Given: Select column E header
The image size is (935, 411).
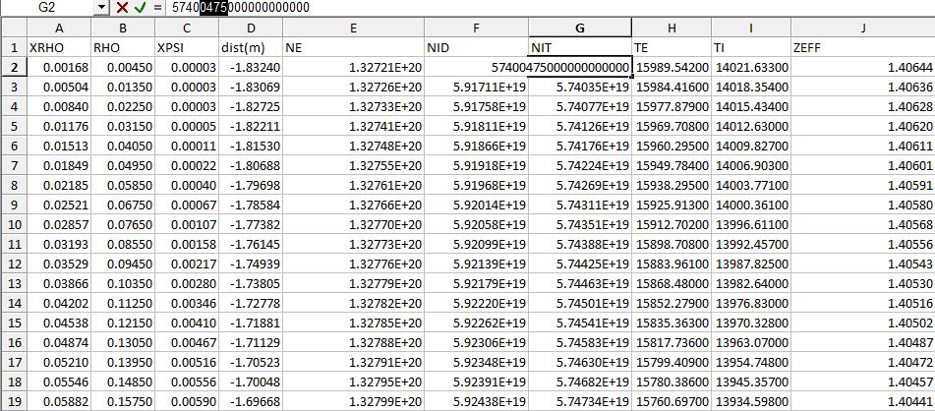Looking at the screenshot, I should 352,28.
